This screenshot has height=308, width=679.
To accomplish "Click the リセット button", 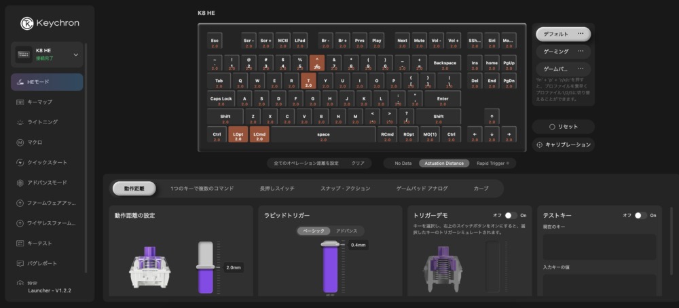I will click(563, 127).
